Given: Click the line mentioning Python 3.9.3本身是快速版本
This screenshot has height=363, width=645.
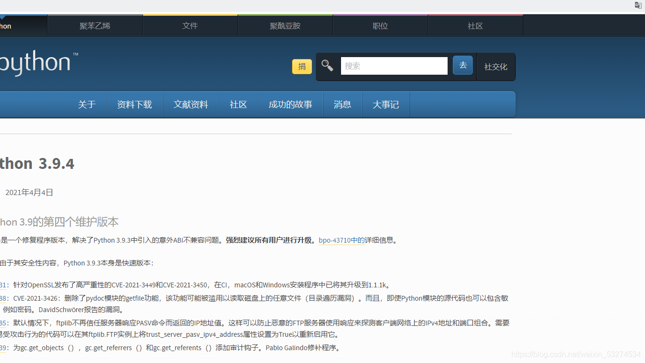Looking at the screenshot, I should [77, 263].
